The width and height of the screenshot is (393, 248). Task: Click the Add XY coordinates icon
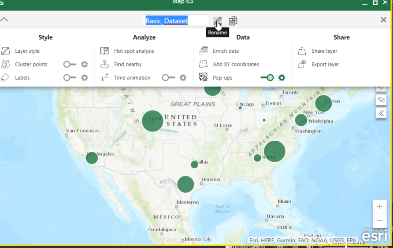[x=203, y=64]
